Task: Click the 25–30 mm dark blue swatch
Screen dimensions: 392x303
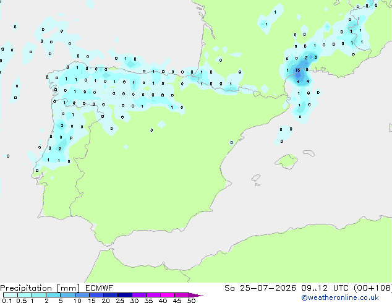Action: (x=124, y=295)
